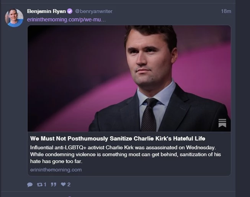Visit the @benryanwriter handle

point(94,11)
